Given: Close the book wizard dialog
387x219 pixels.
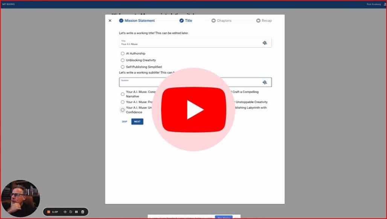Looking at the screenshot, I should (x=110, y=21).
